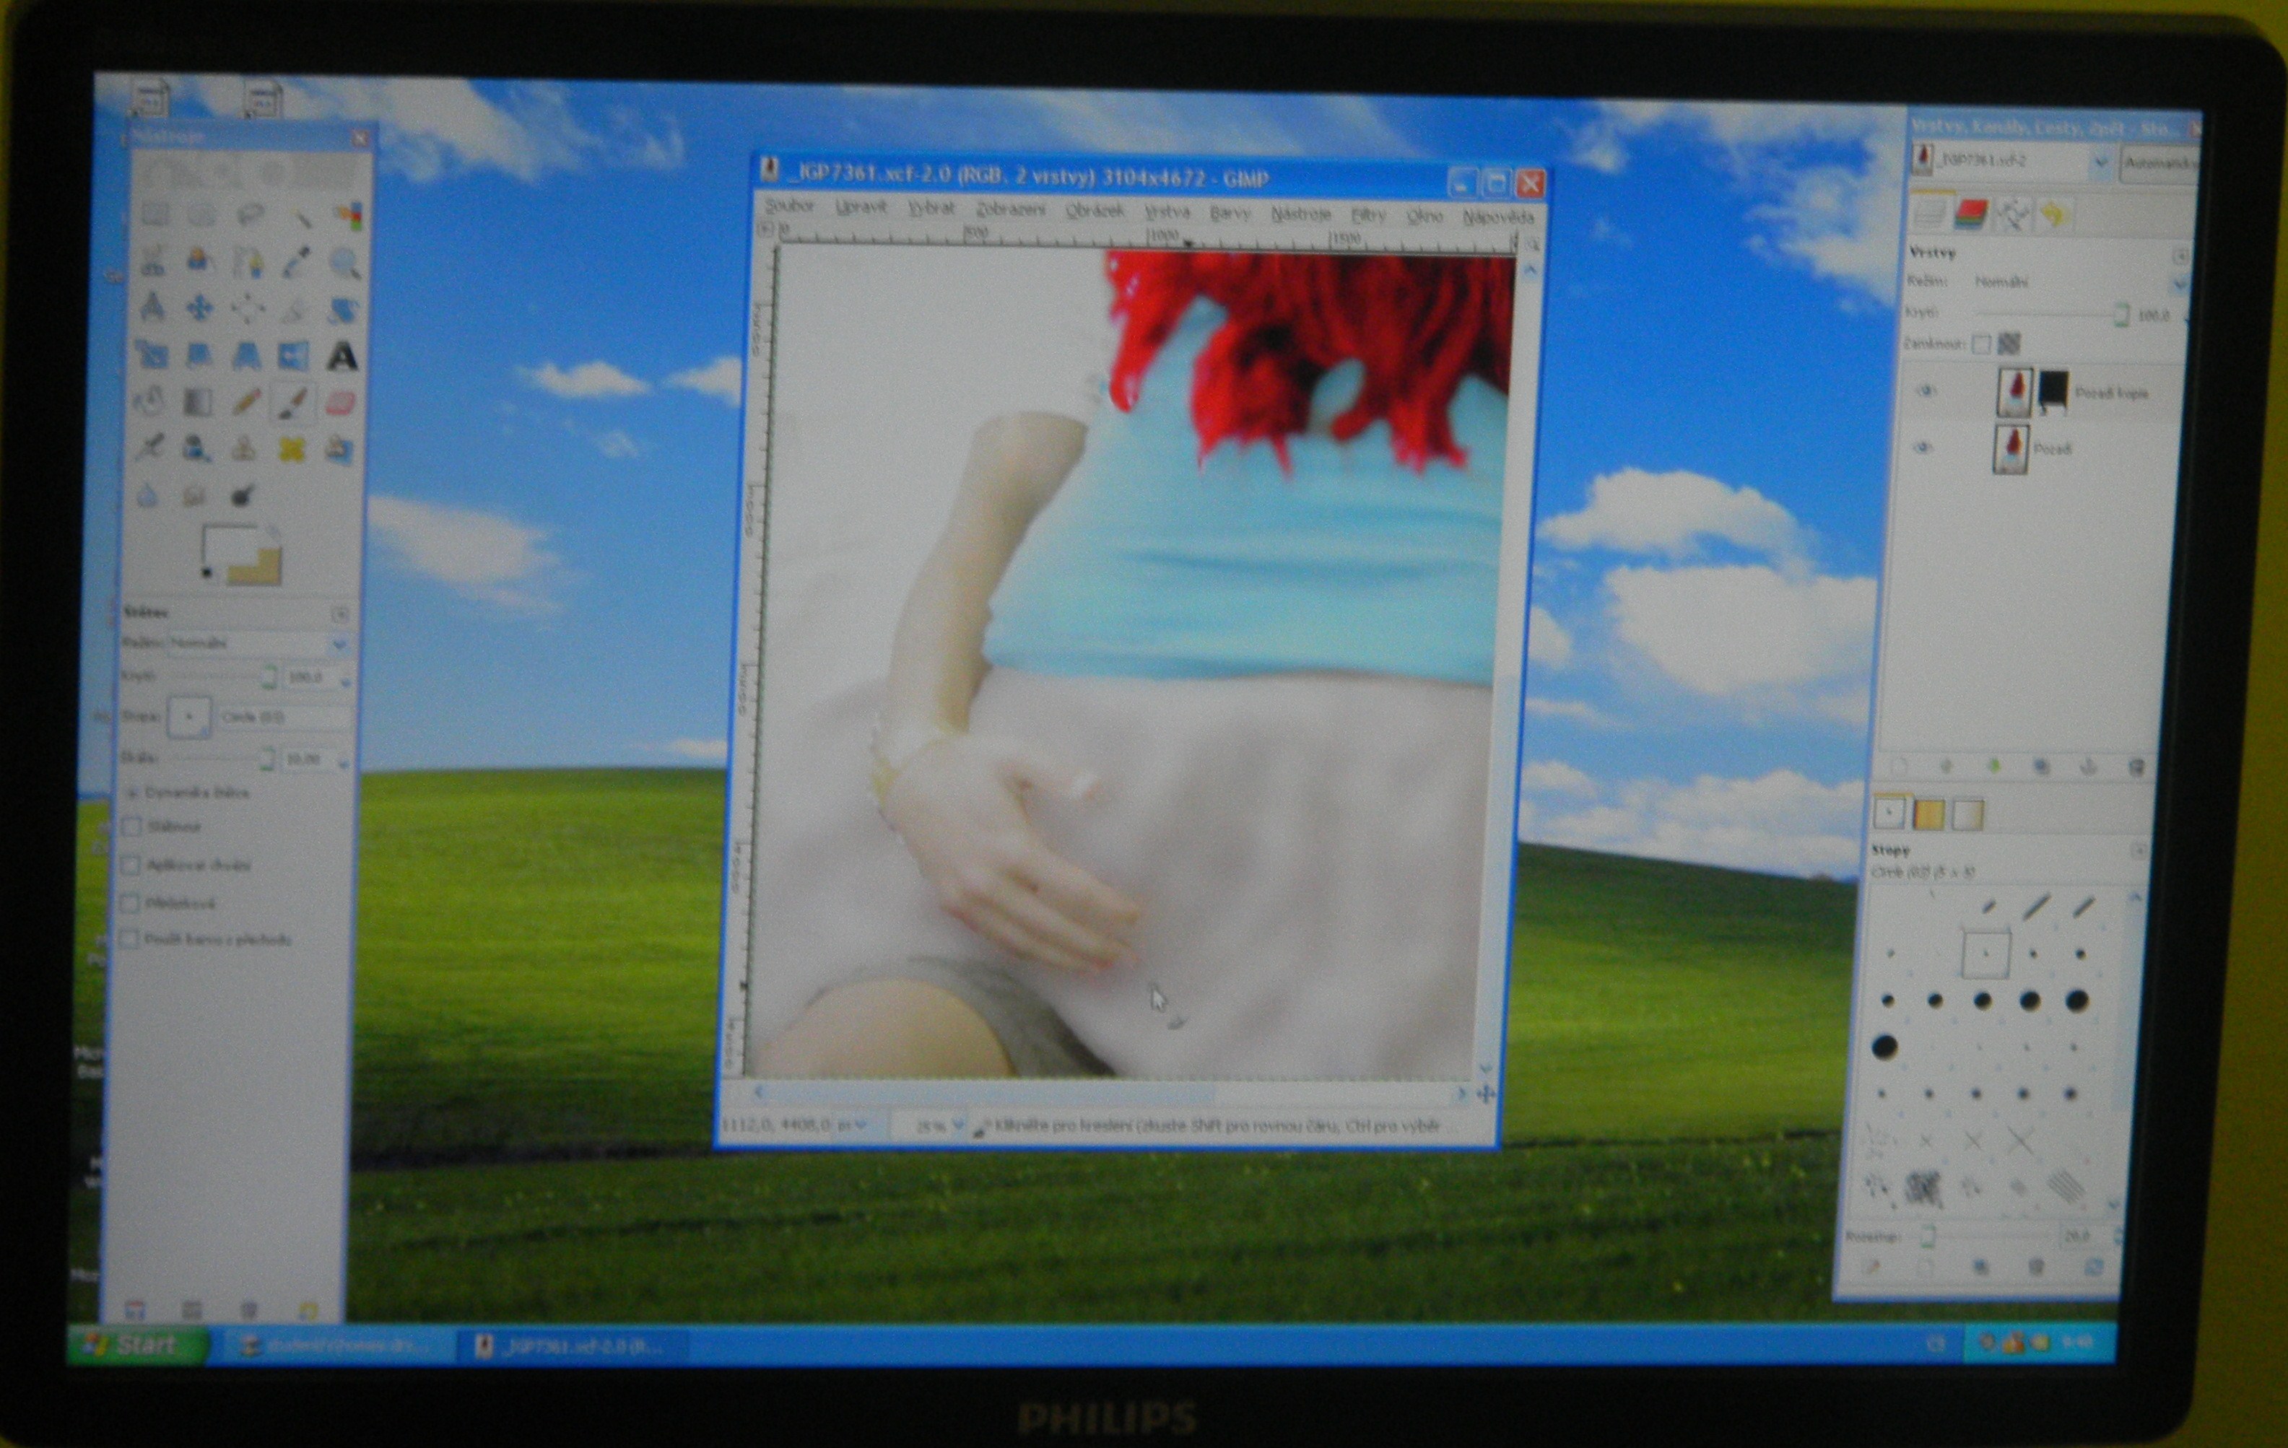2288x1448 pixels.
Task: Select the Paintbrush tool
Action: (294, 403)
